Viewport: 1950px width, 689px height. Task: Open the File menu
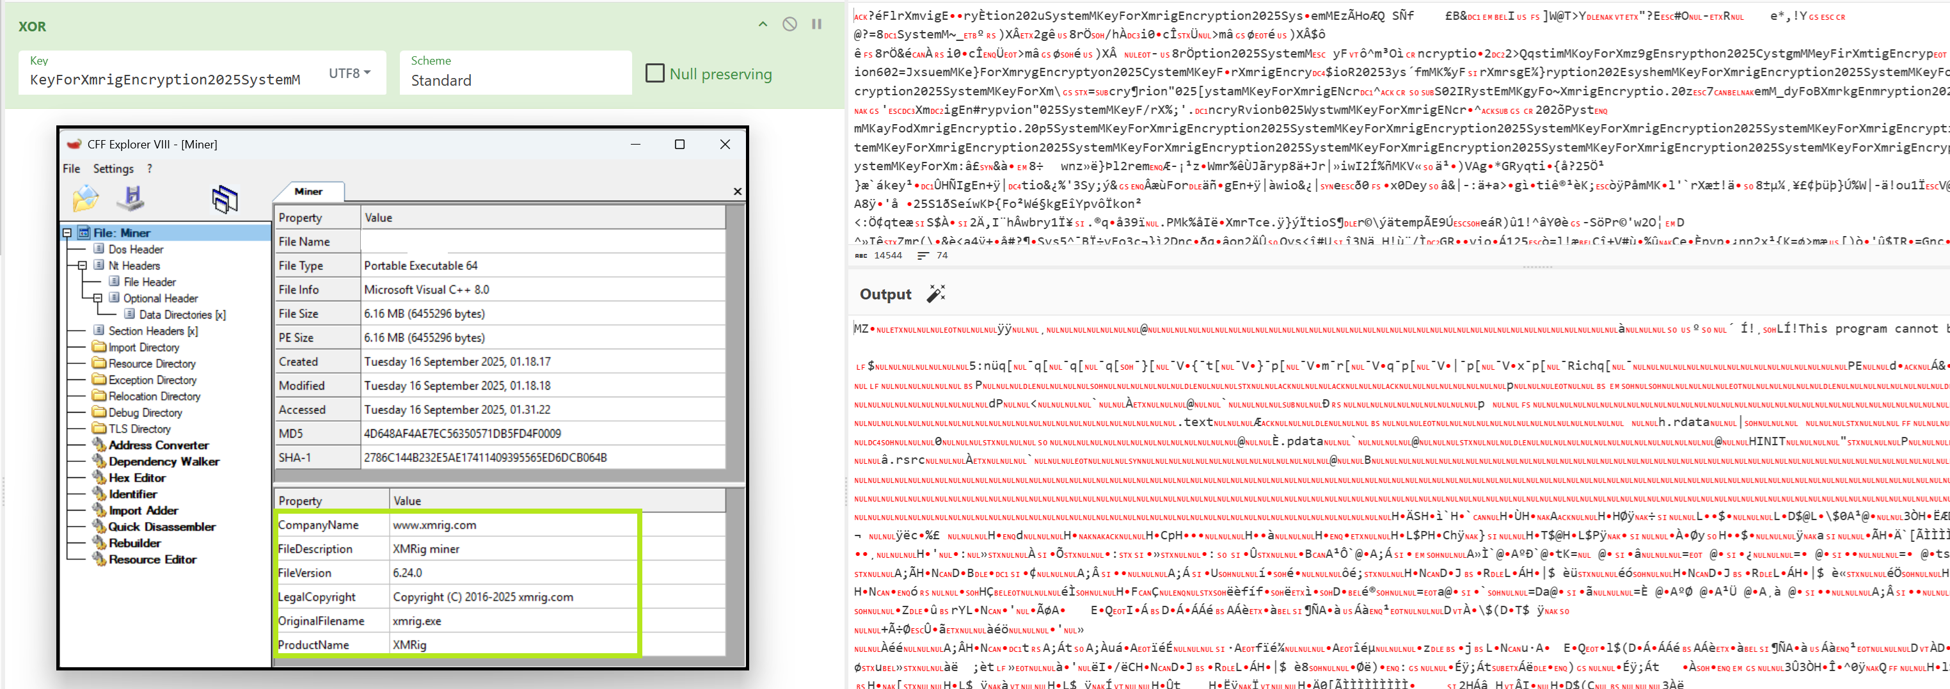[71, 169]
